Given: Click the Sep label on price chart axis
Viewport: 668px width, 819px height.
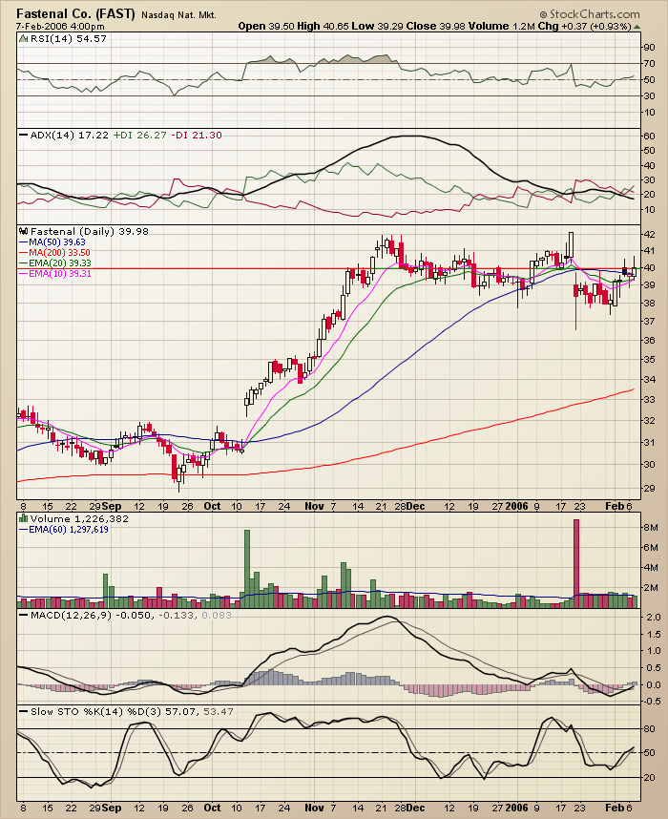Looking at the screenshot, I should (x=112, y=506).
